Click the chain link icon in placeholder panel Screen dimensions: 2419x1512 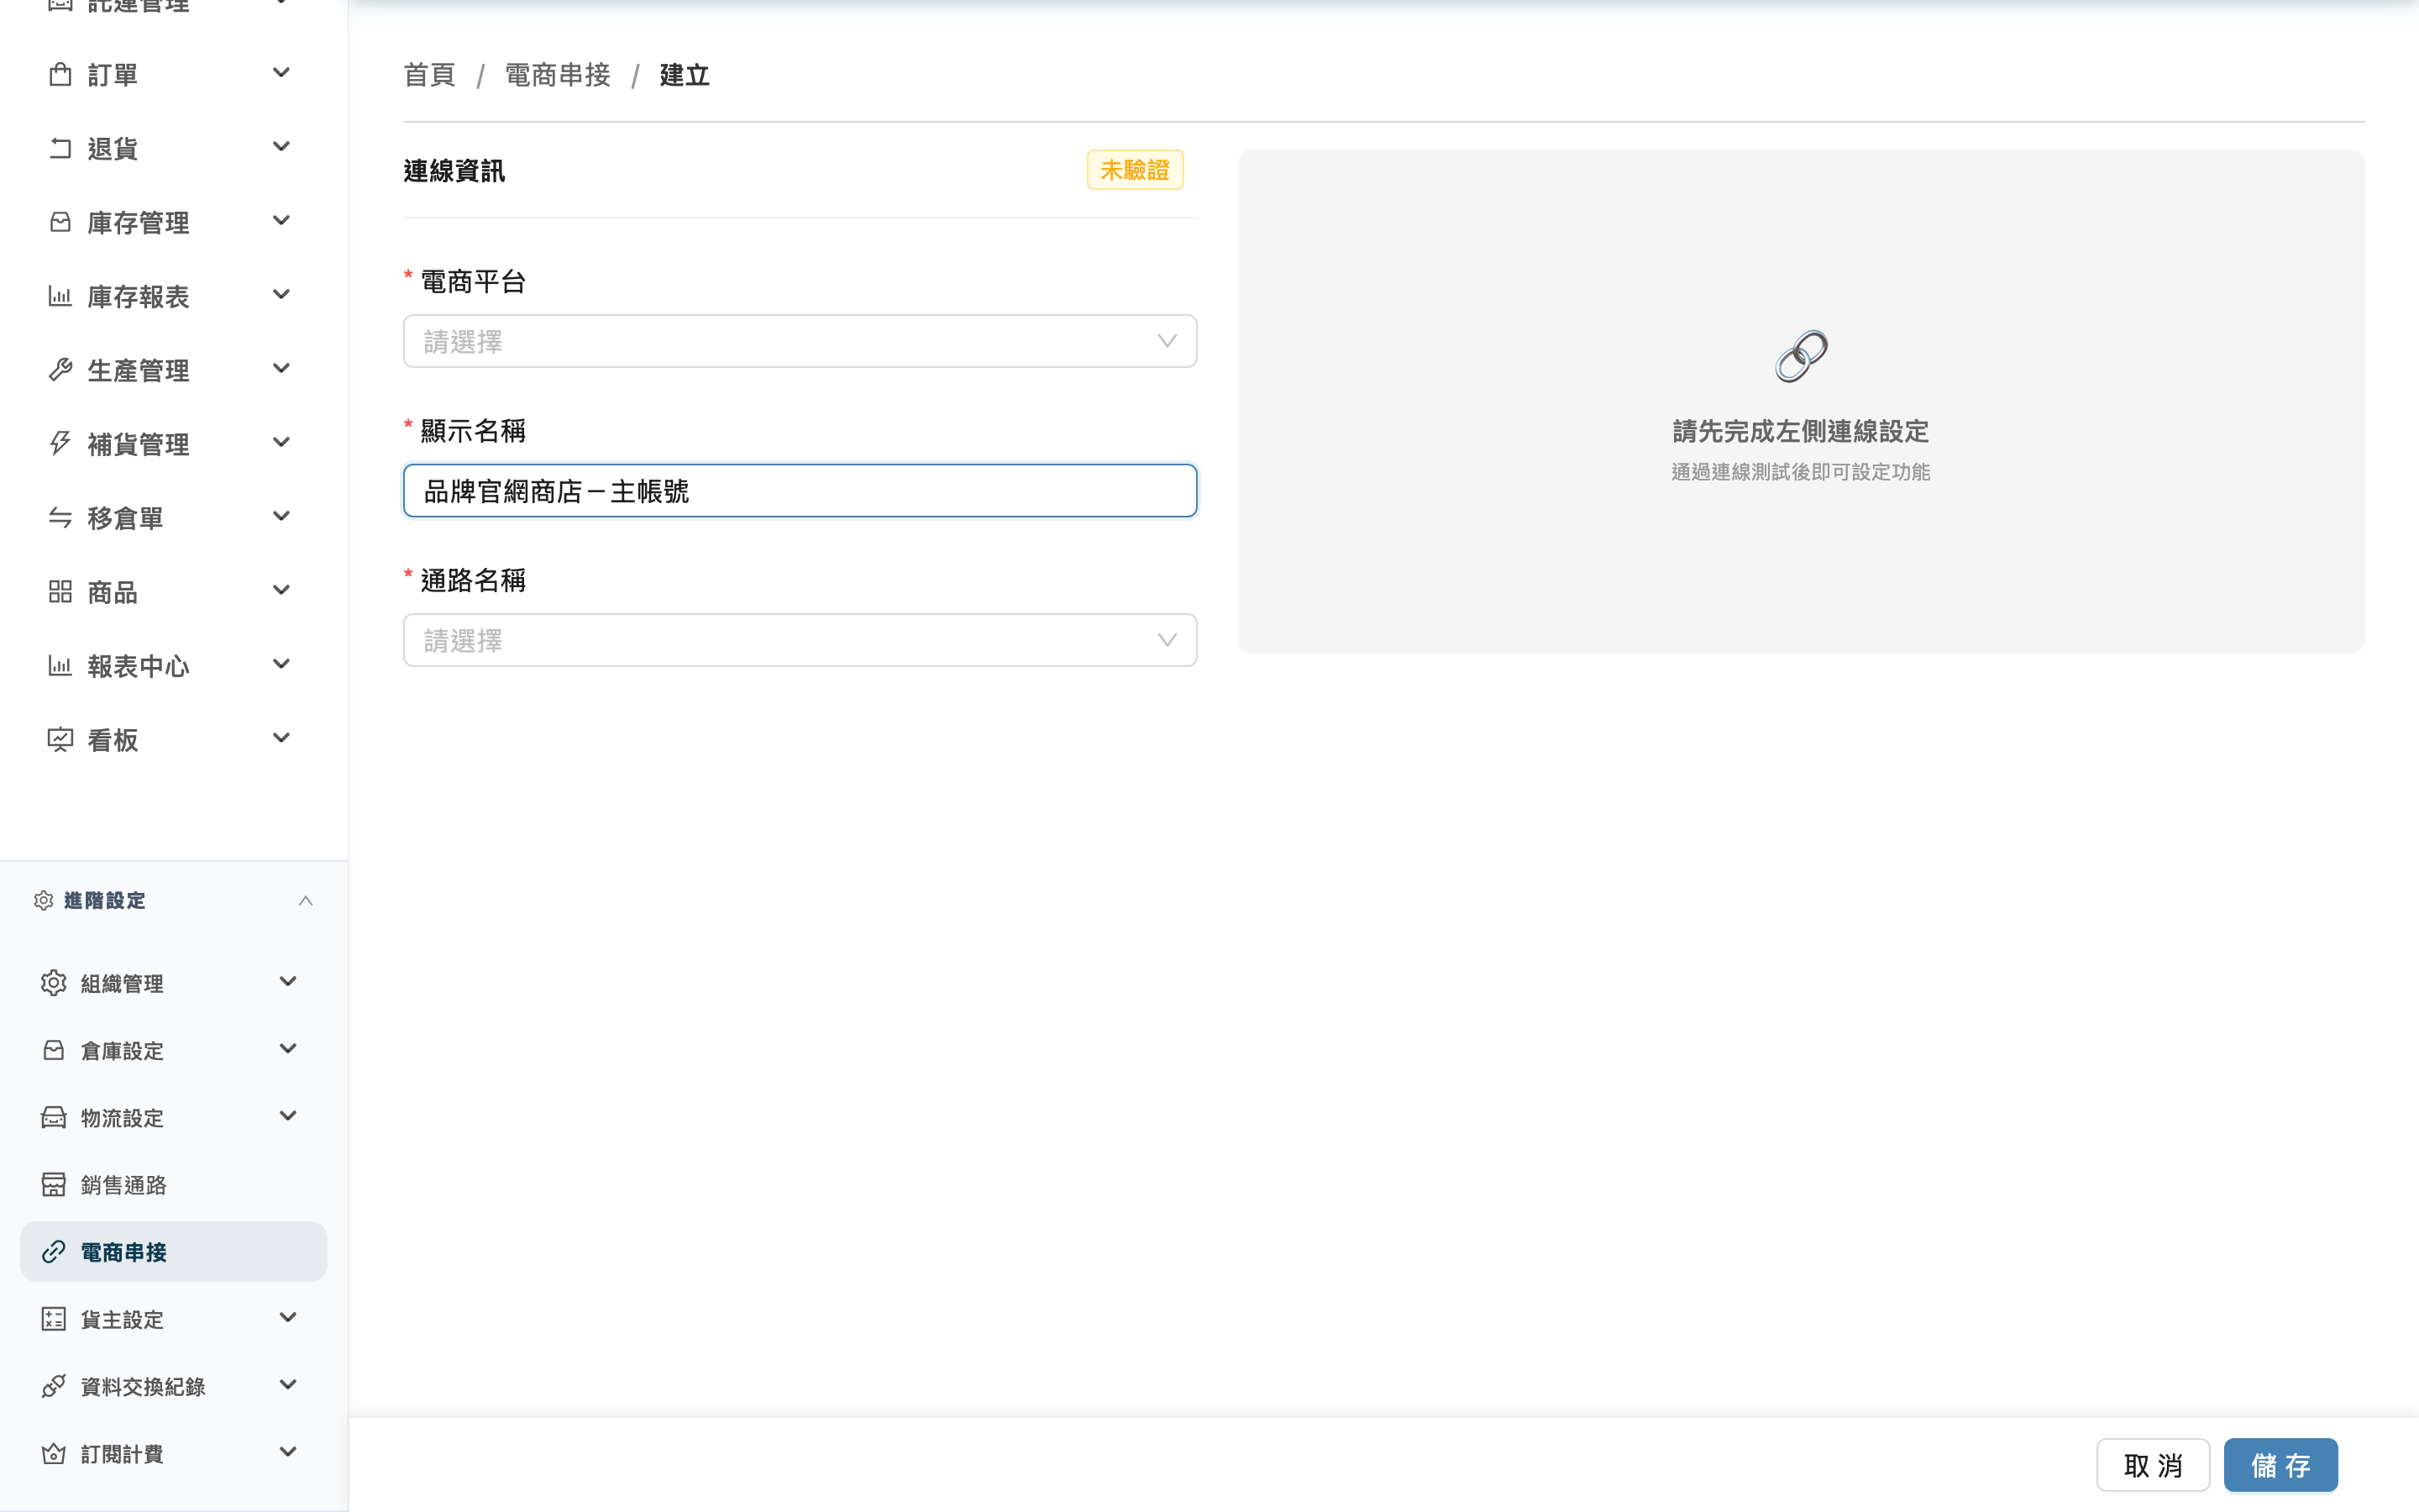point(1802,356)
